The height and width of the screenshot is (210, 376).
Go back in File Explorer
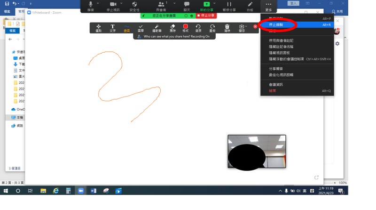tap(10, 39)
